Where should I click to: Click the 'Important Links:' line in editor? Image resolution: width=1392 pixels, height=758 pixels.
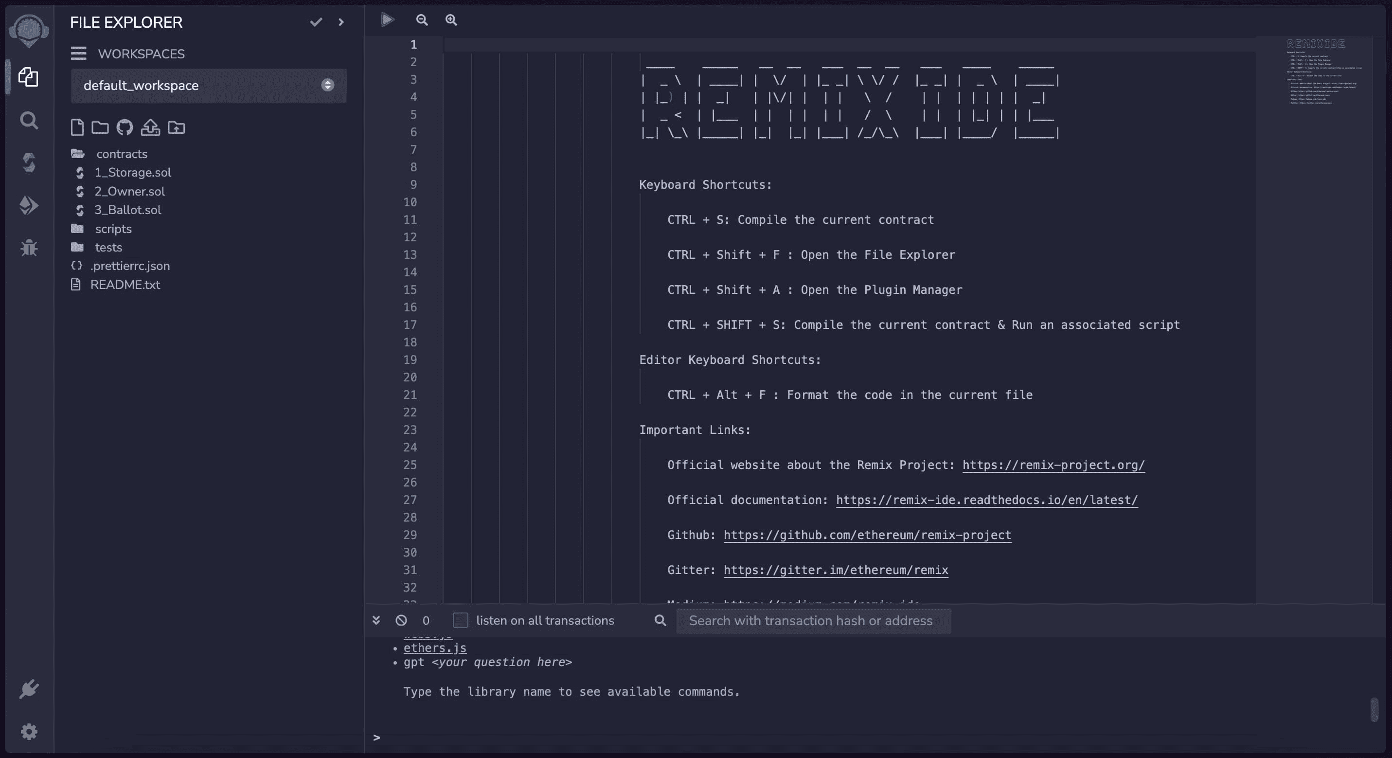click(x=695, y=430)
